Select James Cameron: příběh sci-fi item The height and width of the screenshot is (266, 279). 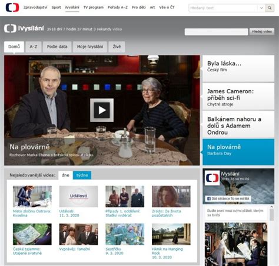coord(238,96)
